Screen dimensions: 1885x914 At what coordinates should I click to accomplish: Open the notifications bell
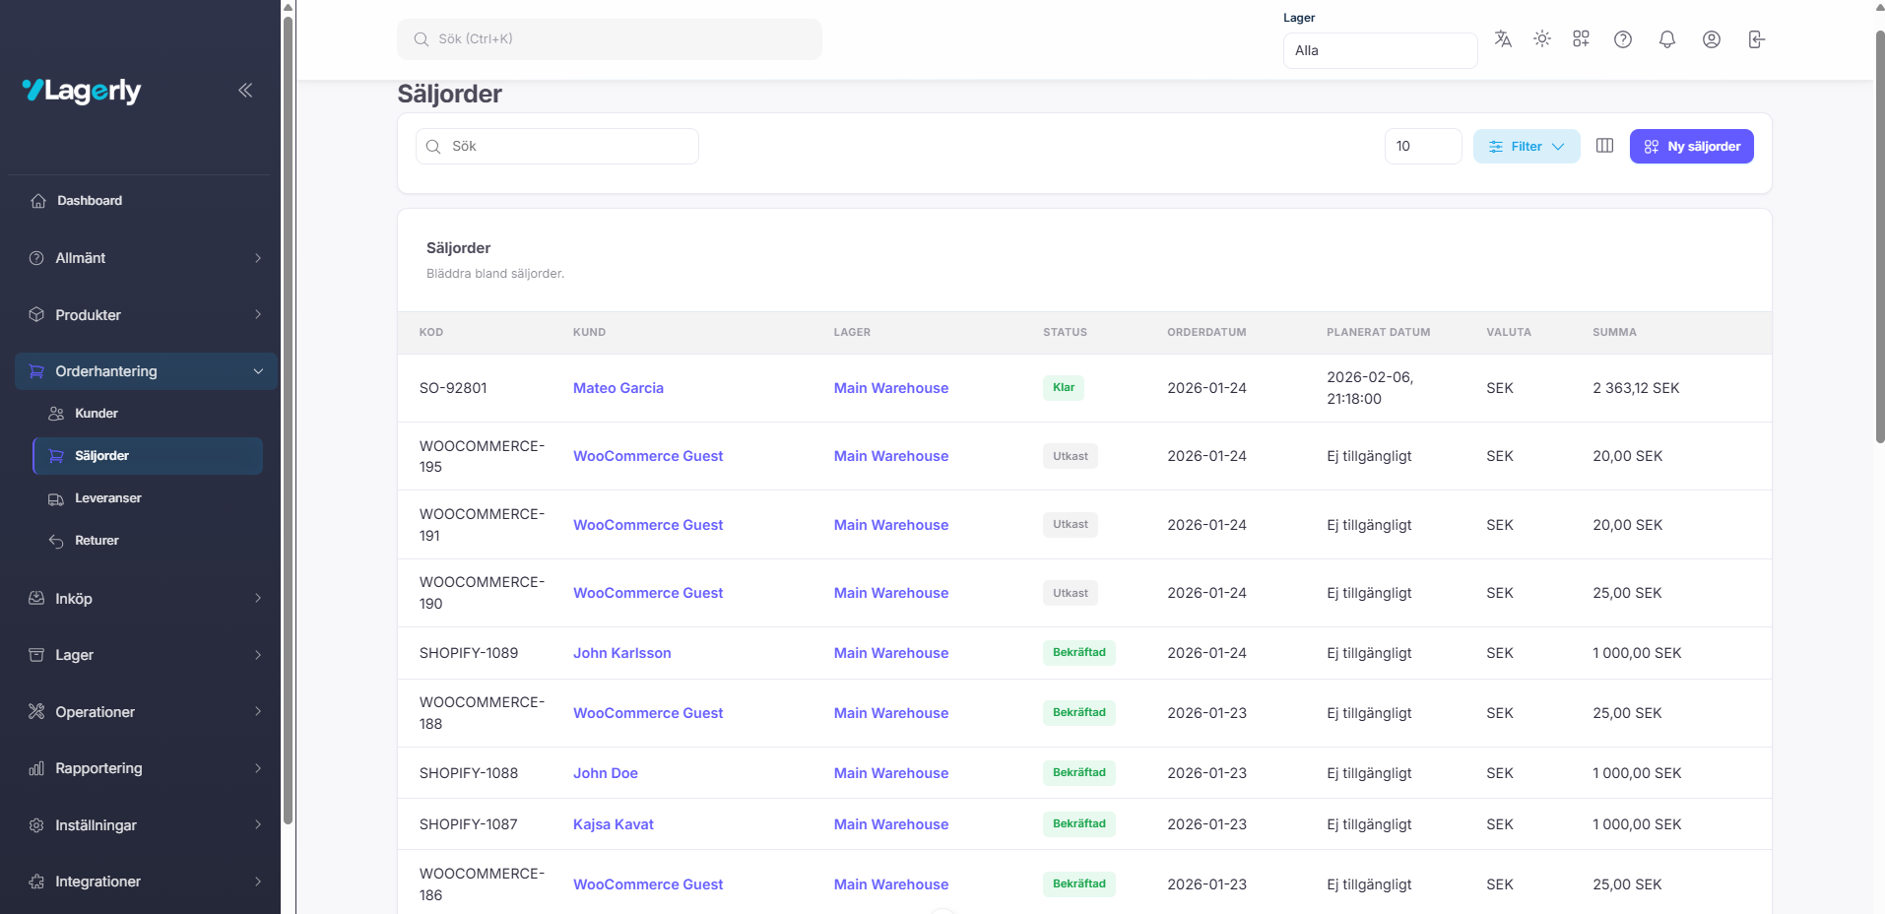pos(1666,39)
